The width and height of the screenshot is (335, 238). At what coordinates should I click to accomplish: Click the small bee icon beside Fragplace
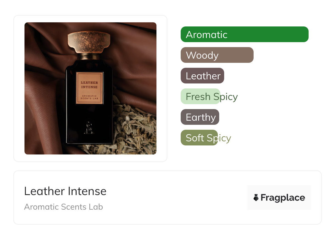point(256,198)
